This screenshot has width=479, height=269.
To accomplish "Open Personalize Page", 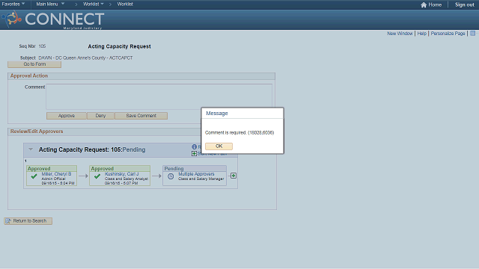I will (448, 34).
